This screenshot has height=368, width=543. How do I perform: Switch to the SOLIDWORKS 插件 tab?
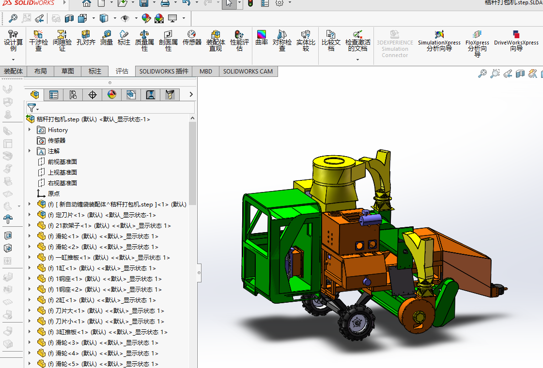(x=164, y=71)
